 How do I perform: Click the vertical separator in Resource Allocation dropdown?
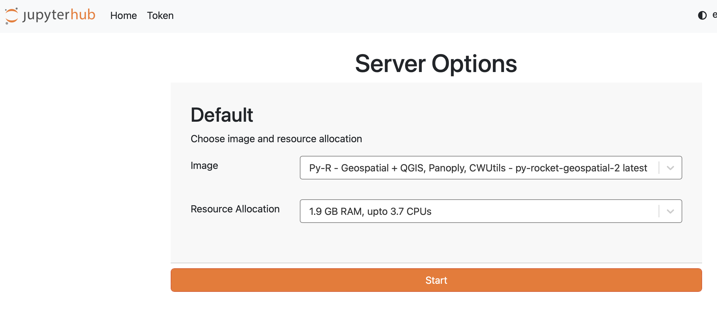coord(659,211)
